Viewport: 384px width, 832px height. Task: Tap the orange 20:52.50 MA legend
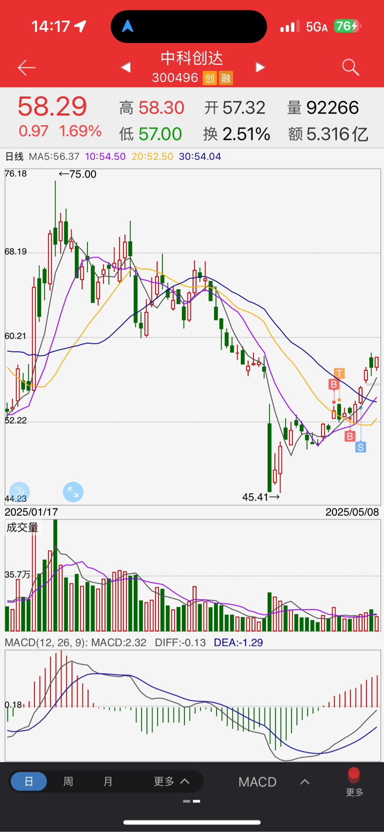tap(152, 156)
